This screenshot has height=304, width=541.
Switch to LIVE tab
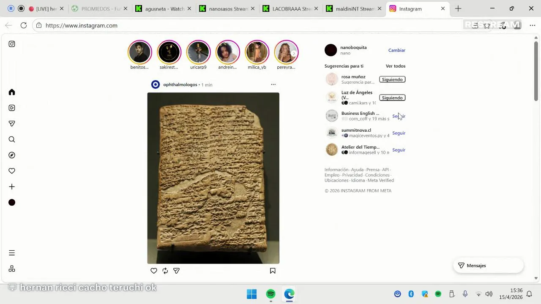[42, 8]
